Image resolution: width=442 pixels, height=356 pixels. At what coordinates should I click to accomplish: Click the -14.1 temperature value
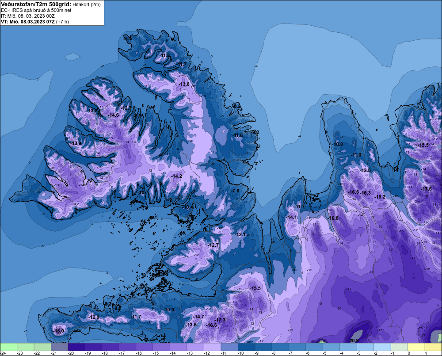pyautogui.click(x=291, y=217)
